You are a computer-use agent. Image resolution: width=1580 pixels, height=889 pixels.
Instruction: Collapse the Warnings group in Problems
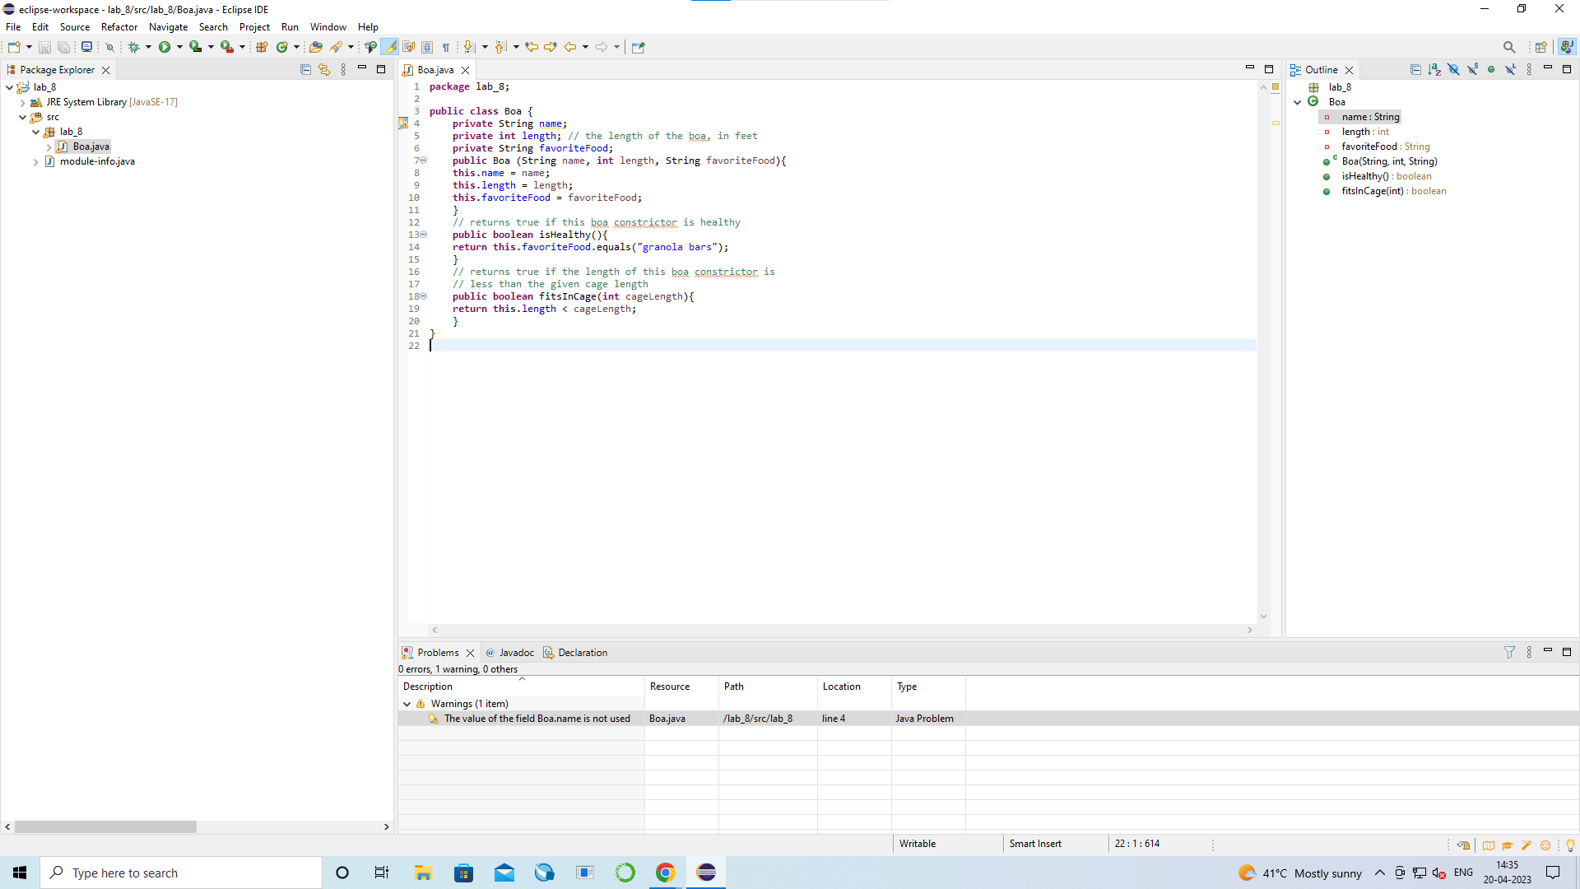(407, 704)
